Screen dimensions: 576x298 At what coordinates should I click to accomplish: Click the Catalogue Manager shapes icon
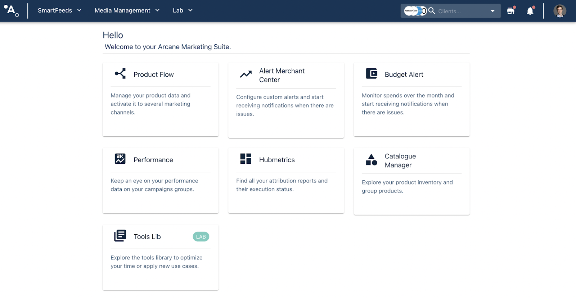pyautogui.click(x=372, y=159)
